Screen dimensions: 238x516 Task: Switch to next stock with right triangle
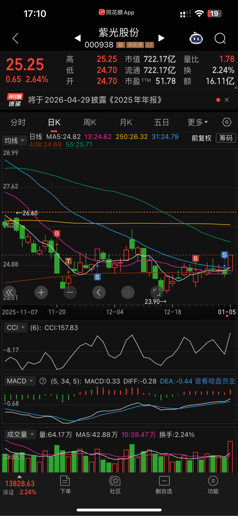pos(161,38)
